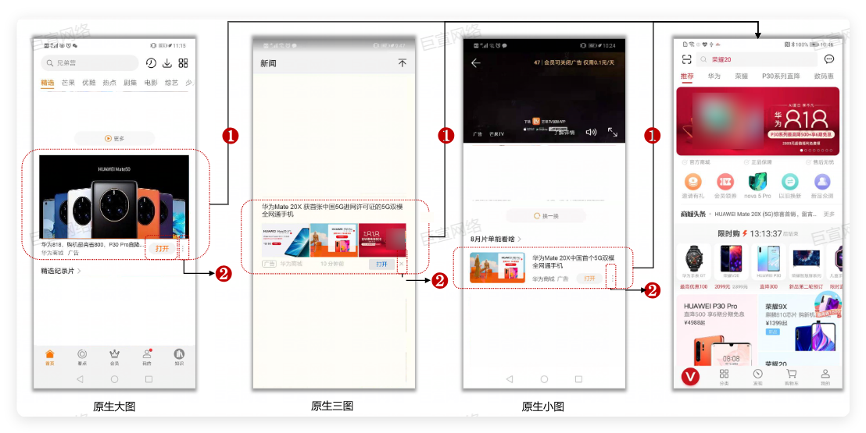Open the red 818 image in three-image ad

click(382, 240)
